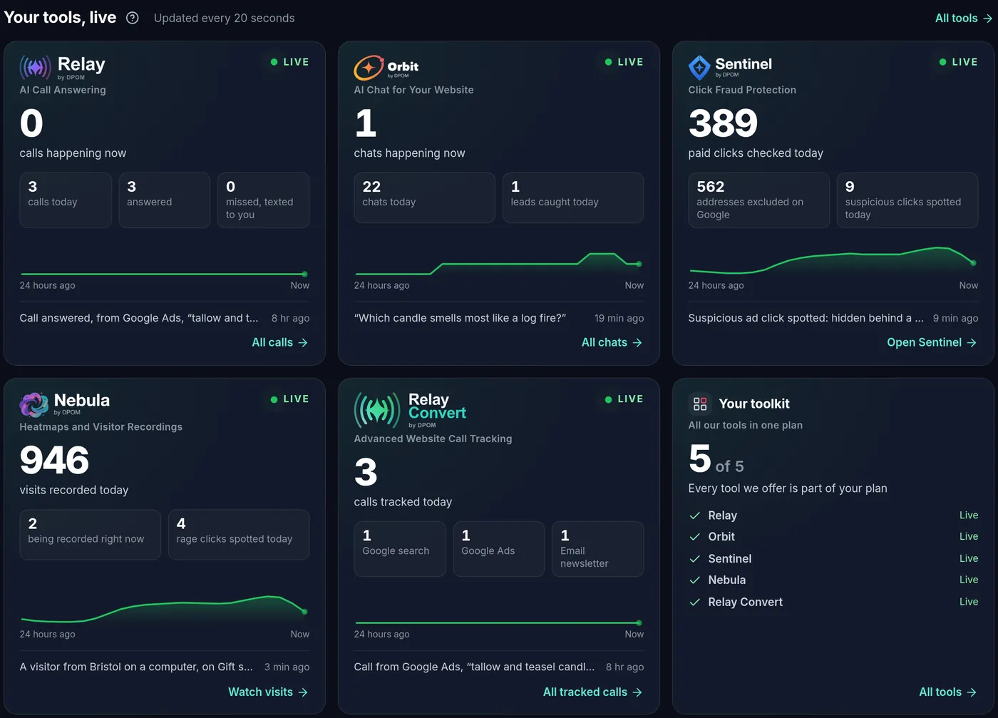
Task: Click the LIVE badge on the Sentinel card
Action: point(958,62)
